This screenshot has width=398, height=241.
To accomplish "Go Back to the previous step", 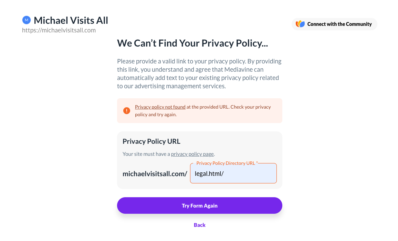I will pos(200,225).
